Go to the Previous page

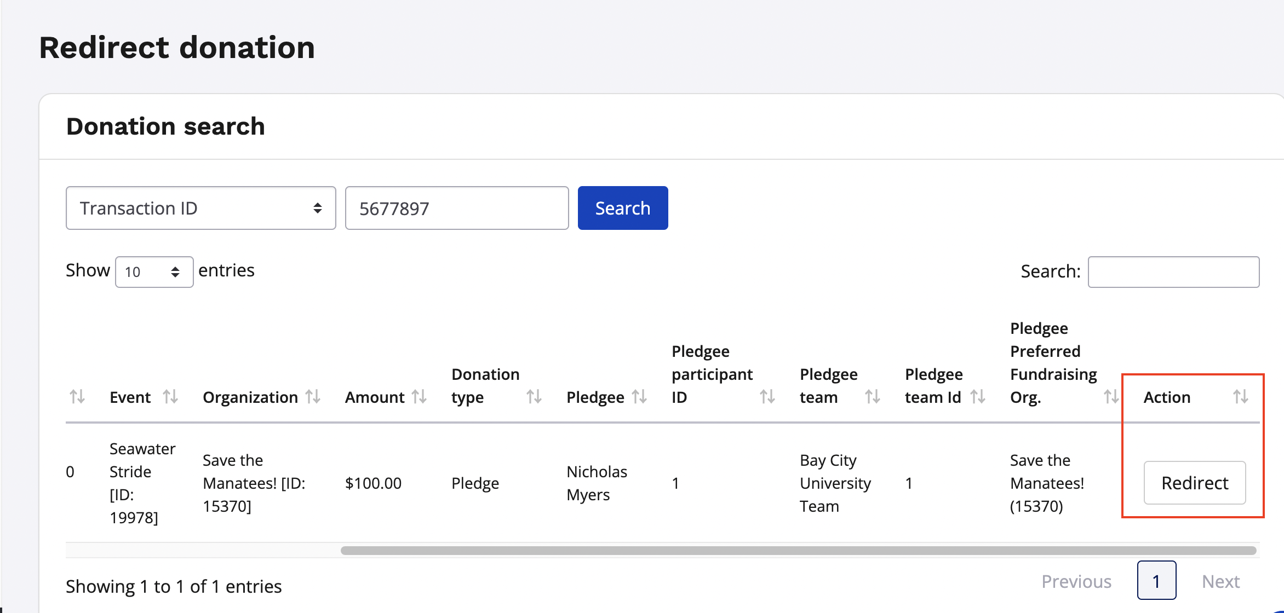click(x=1076, y=581)
